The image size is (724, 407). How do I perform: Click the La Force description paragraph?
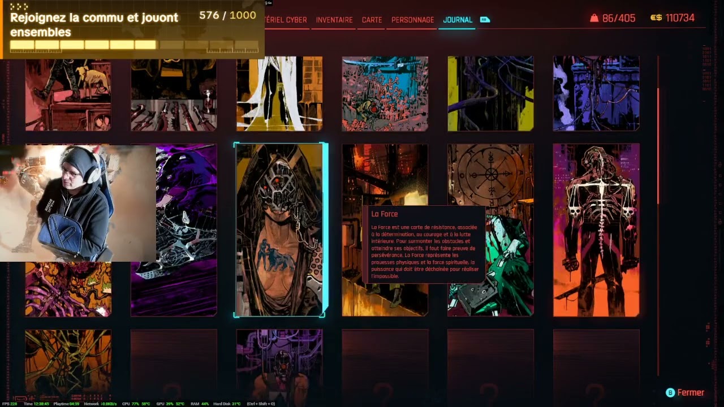tap(424, 252)
